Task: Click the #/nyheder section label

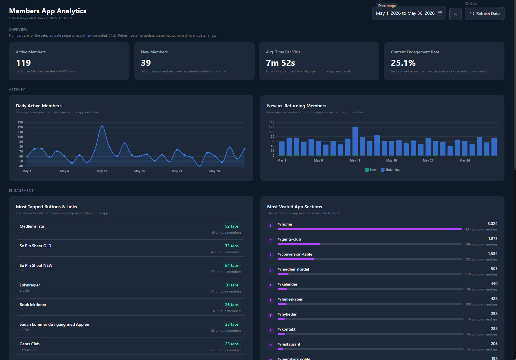Action: pos(287,314)
